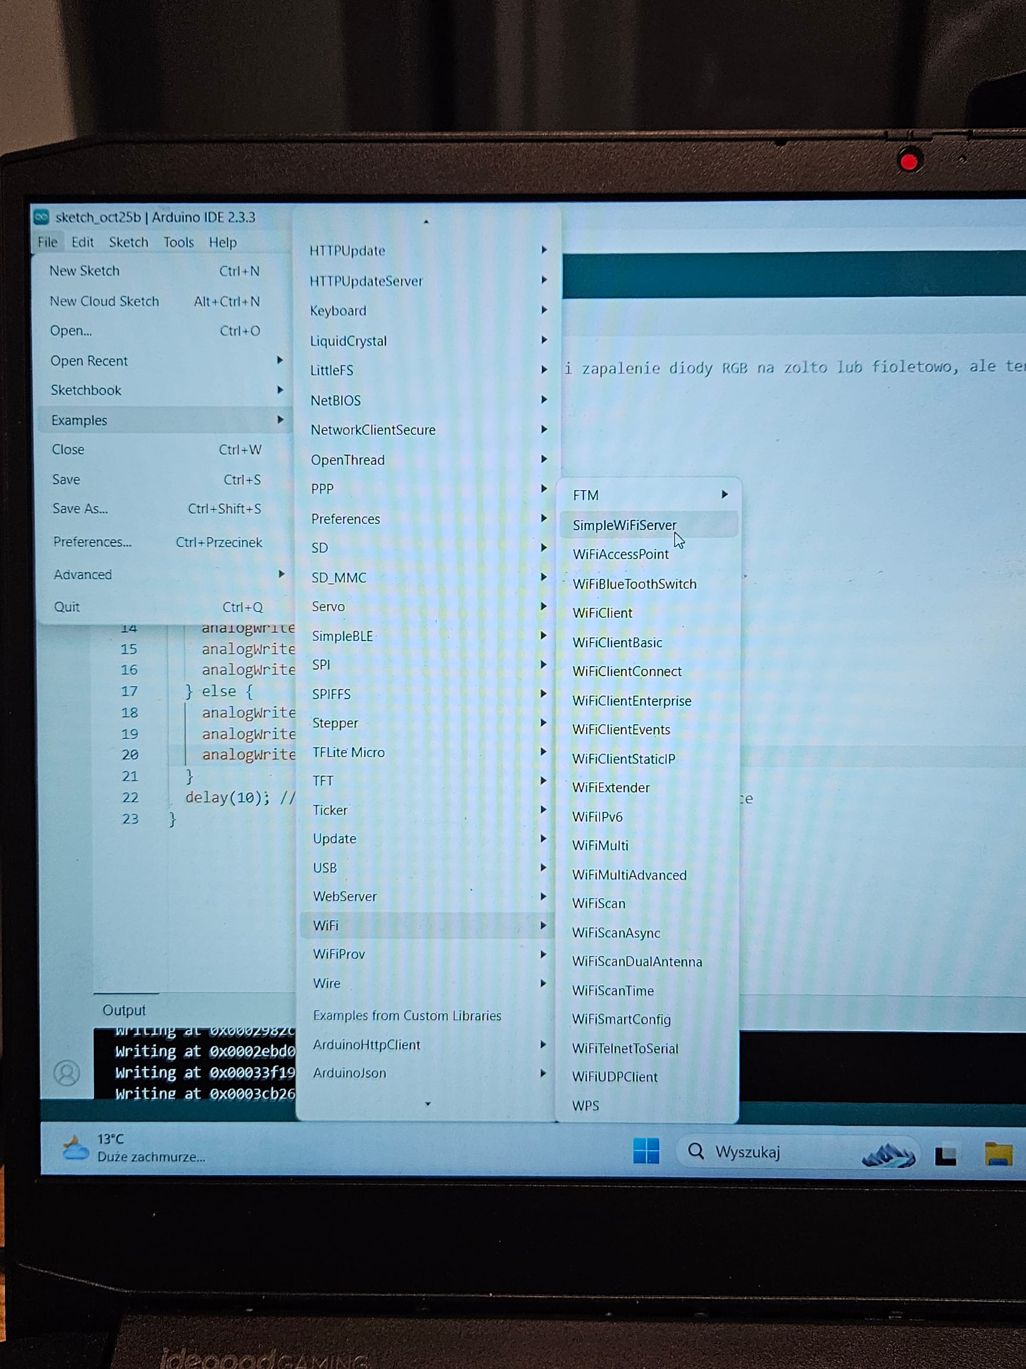Expand the TFLite Micro examples
The width and height of the screenshot is (1026, 1369).
pos(427,752)
